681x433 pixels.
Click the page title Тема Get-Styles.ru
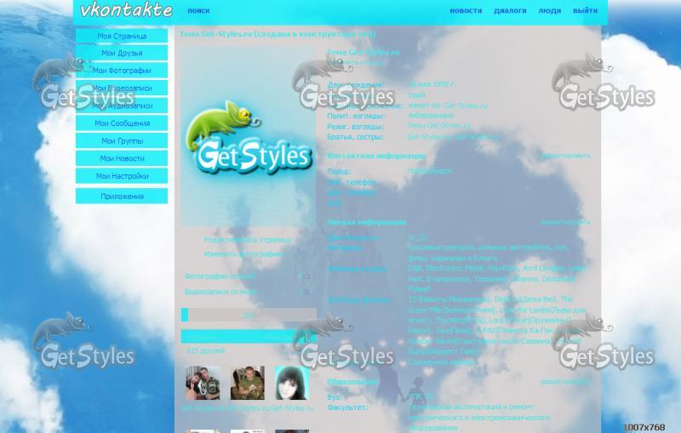point(278,34)
